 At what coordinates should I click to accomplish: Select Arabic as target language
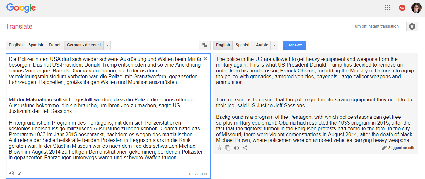tap(262, 45)
